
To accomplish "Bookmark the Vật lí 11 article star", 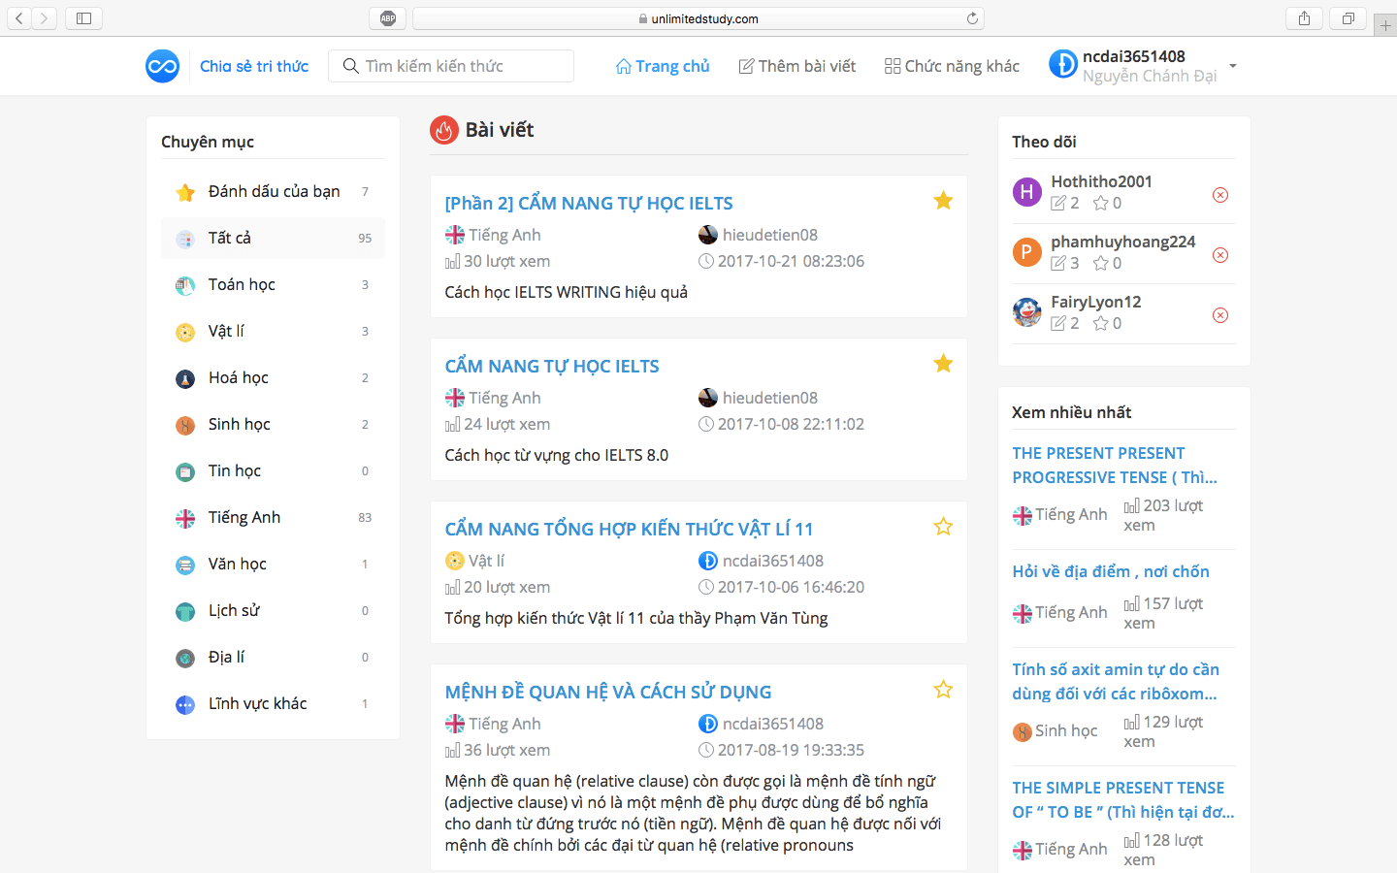I will 943,527.
